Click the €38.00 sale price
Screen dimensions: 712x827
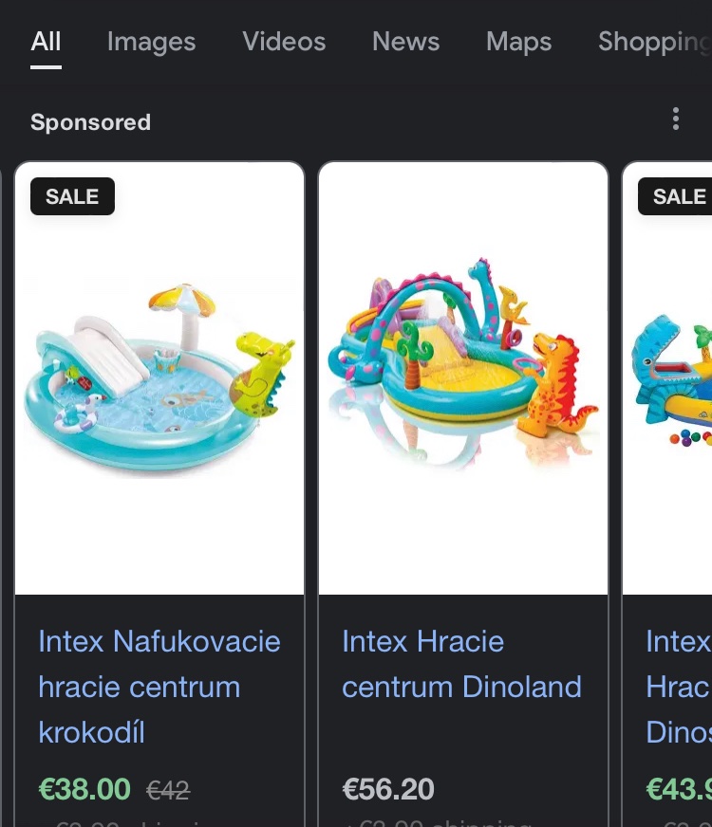pos(84,789)
